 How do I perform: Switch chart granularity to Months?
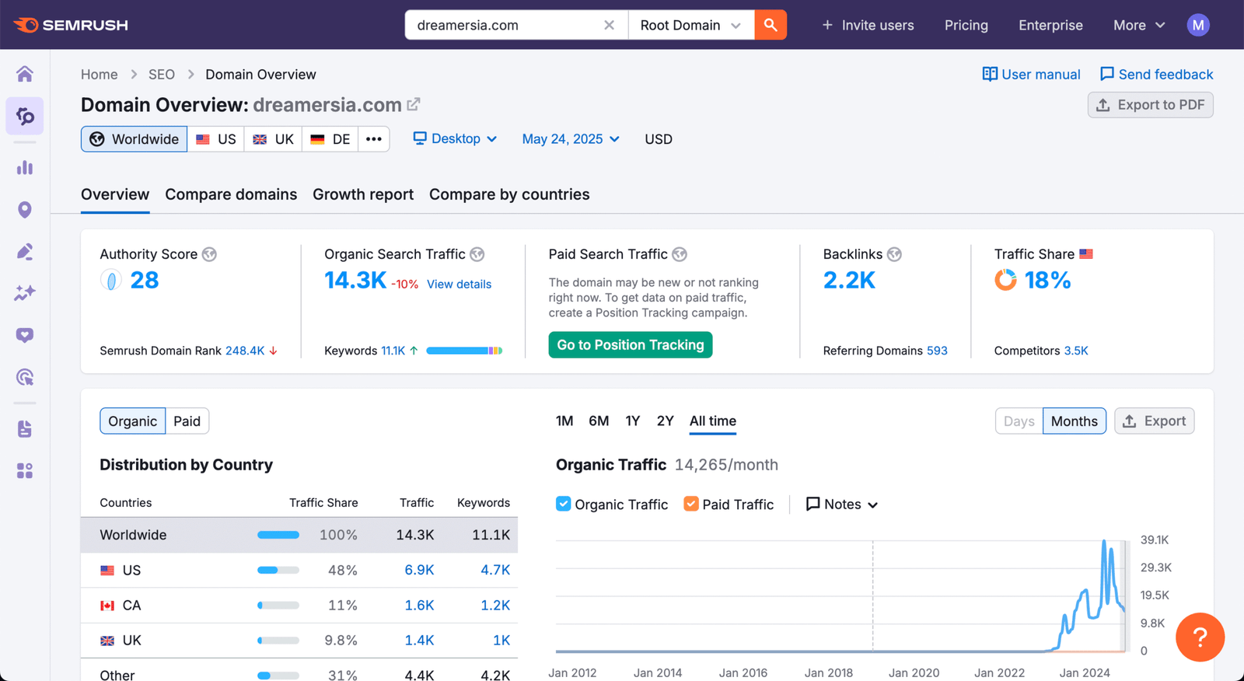pyautogui.click(x=1075, y=421)
